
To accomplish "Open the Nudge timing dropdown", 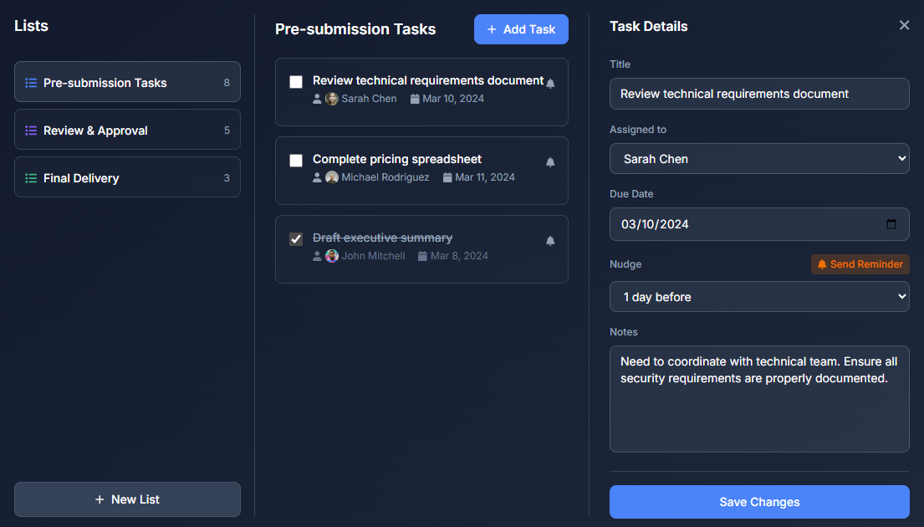I will [759, 296].
